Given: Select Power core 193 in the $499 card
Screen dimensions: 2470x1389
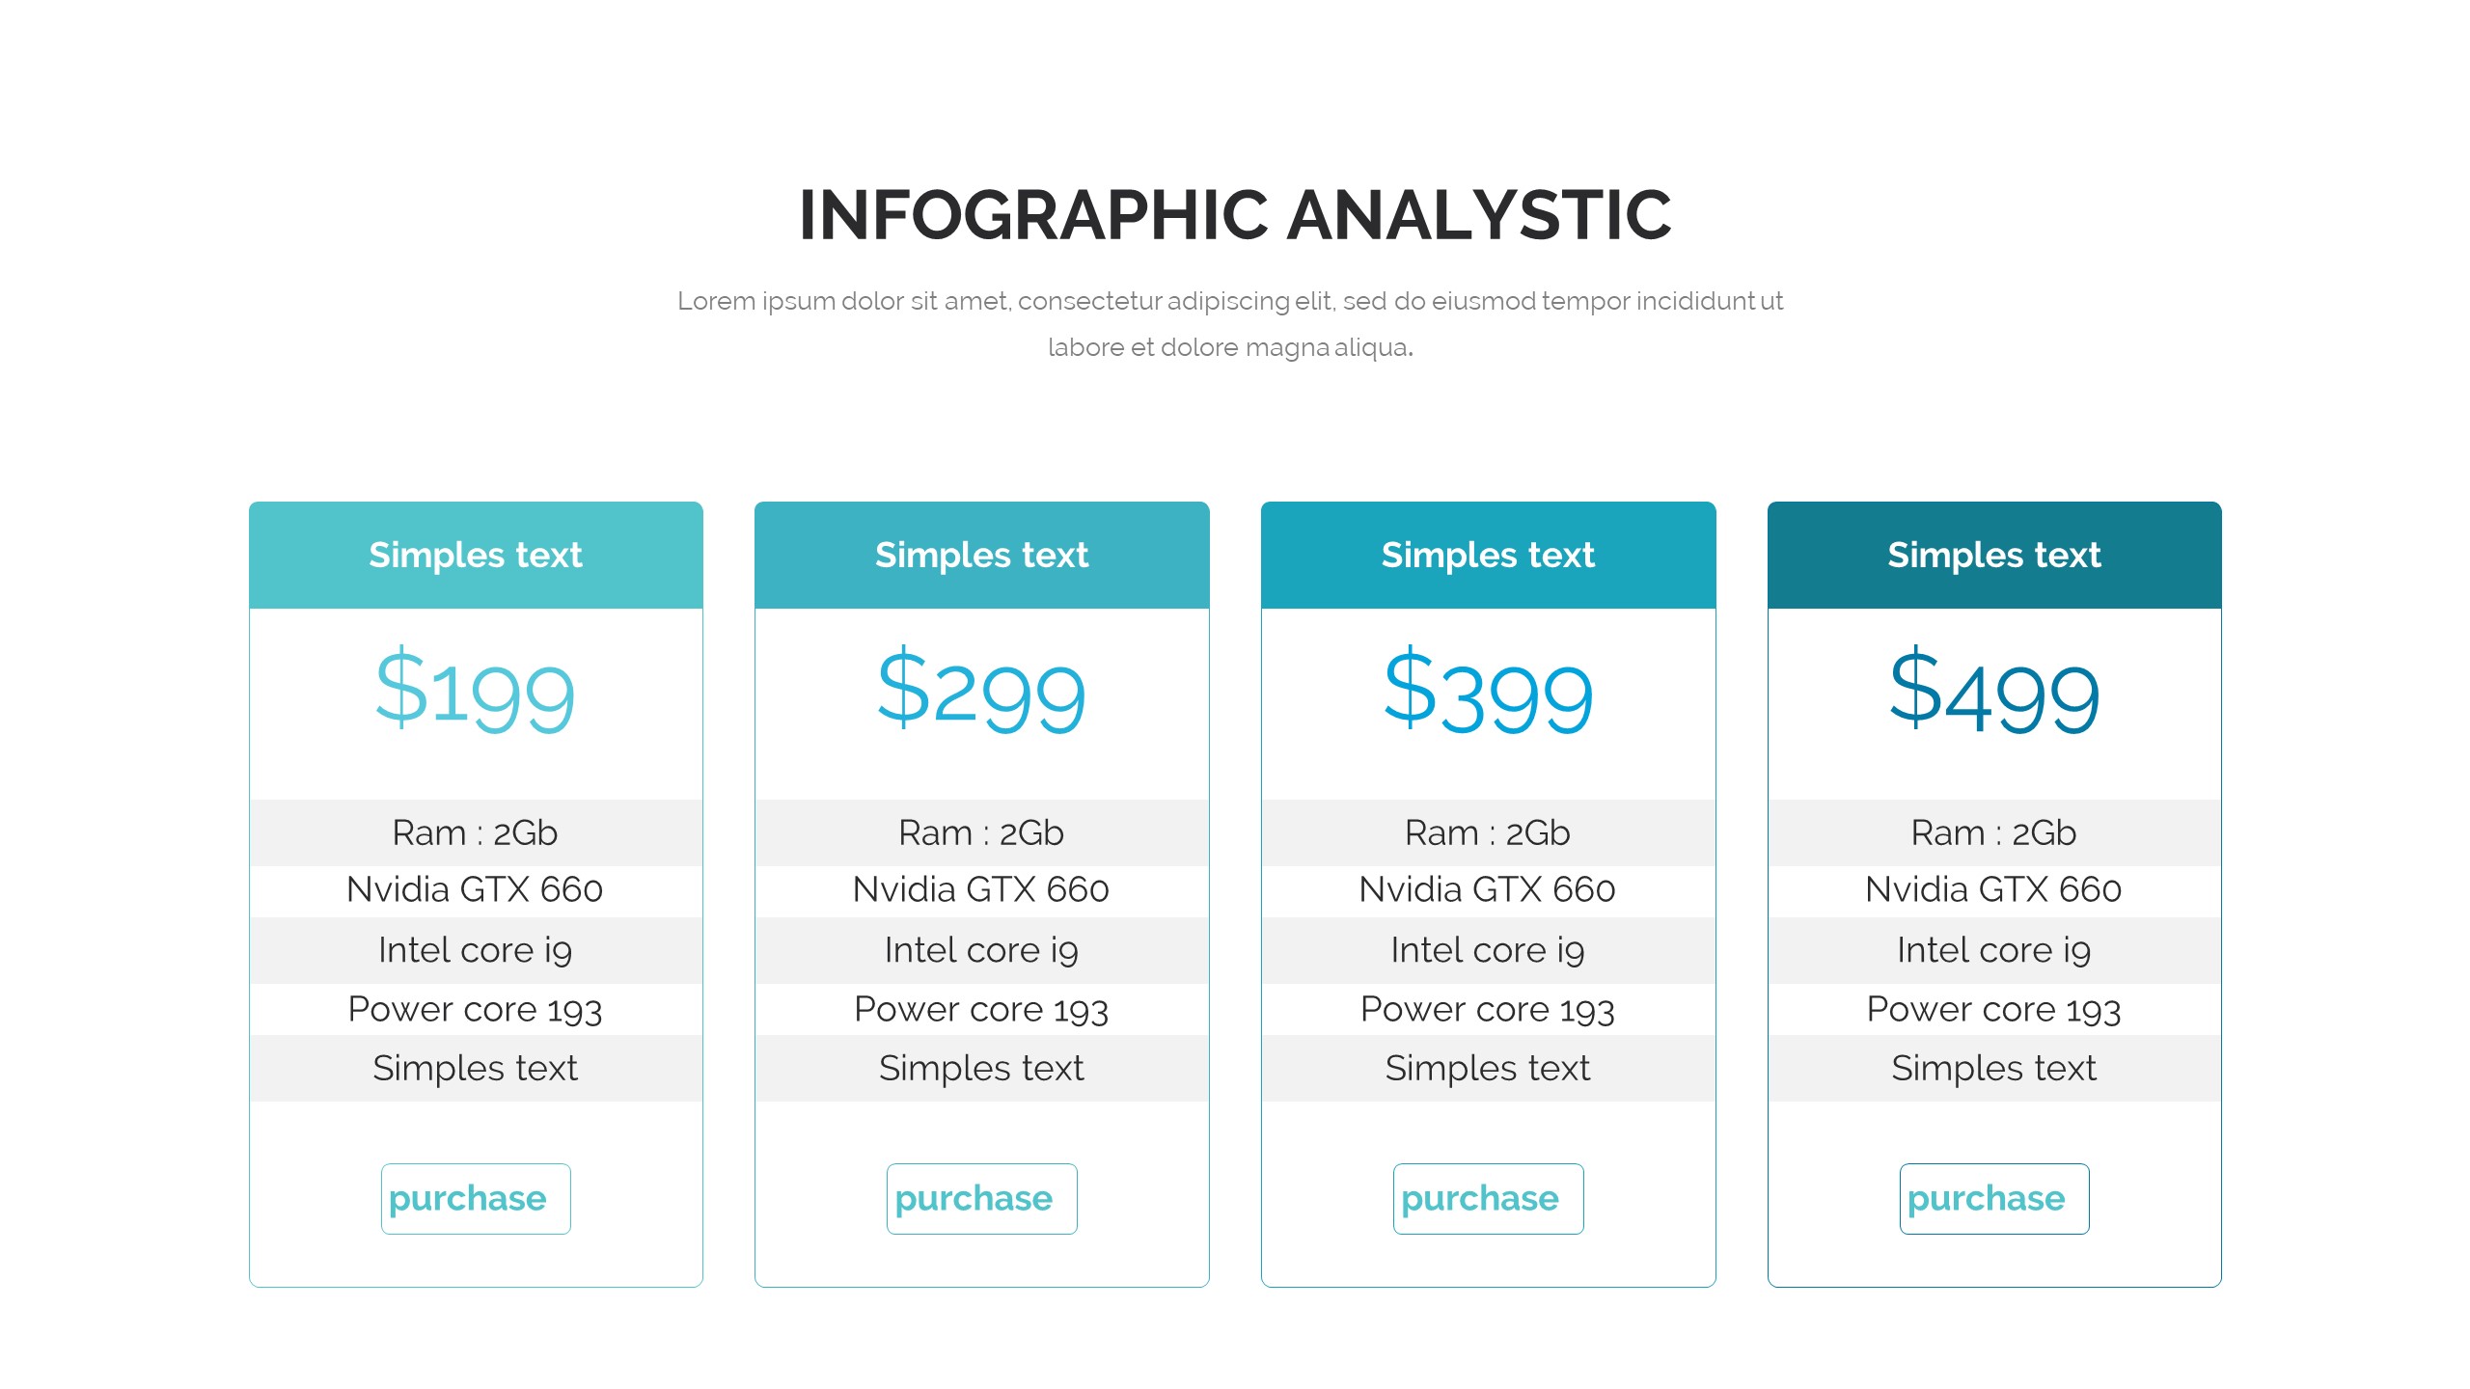Looking at the screenshot, I should coord(1993,1009).
